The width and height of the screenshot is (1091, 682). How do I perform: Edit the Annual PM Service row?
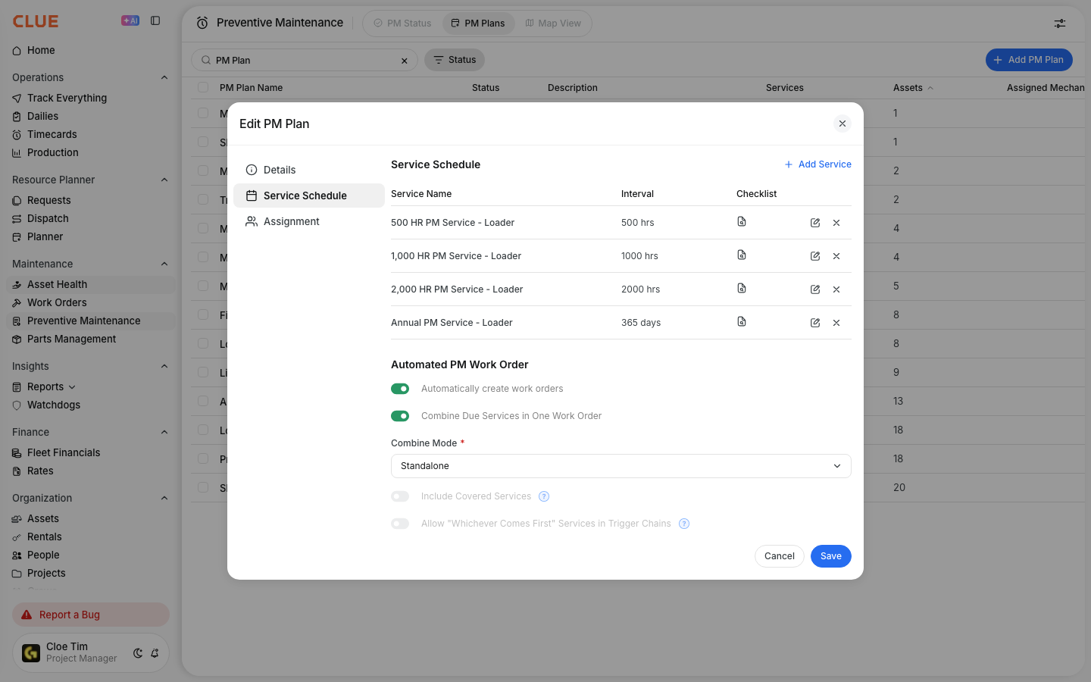pos(815,323)
